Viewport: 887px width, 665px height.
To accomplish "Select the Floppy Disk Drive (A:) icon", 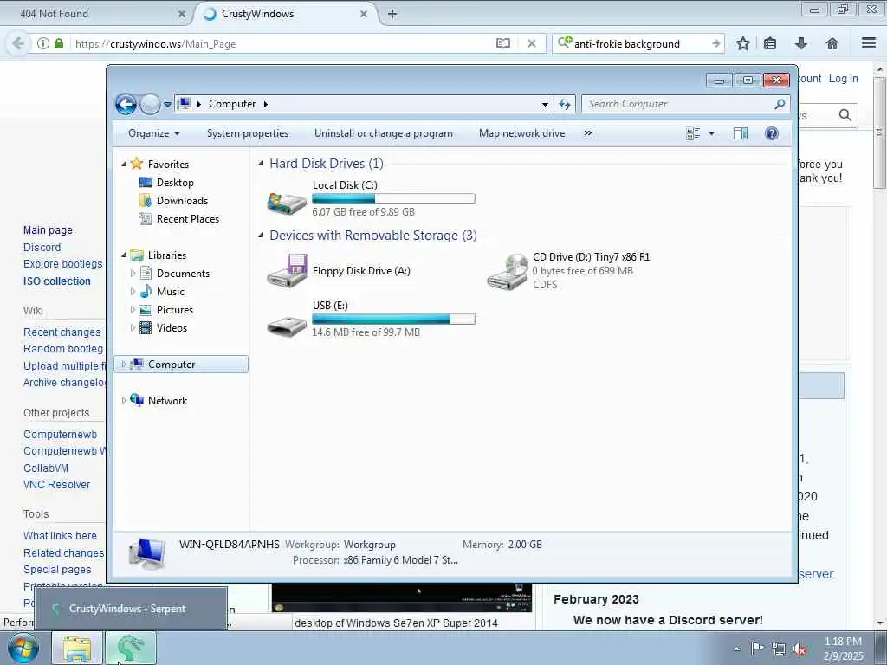I will [x=288, y=270].
